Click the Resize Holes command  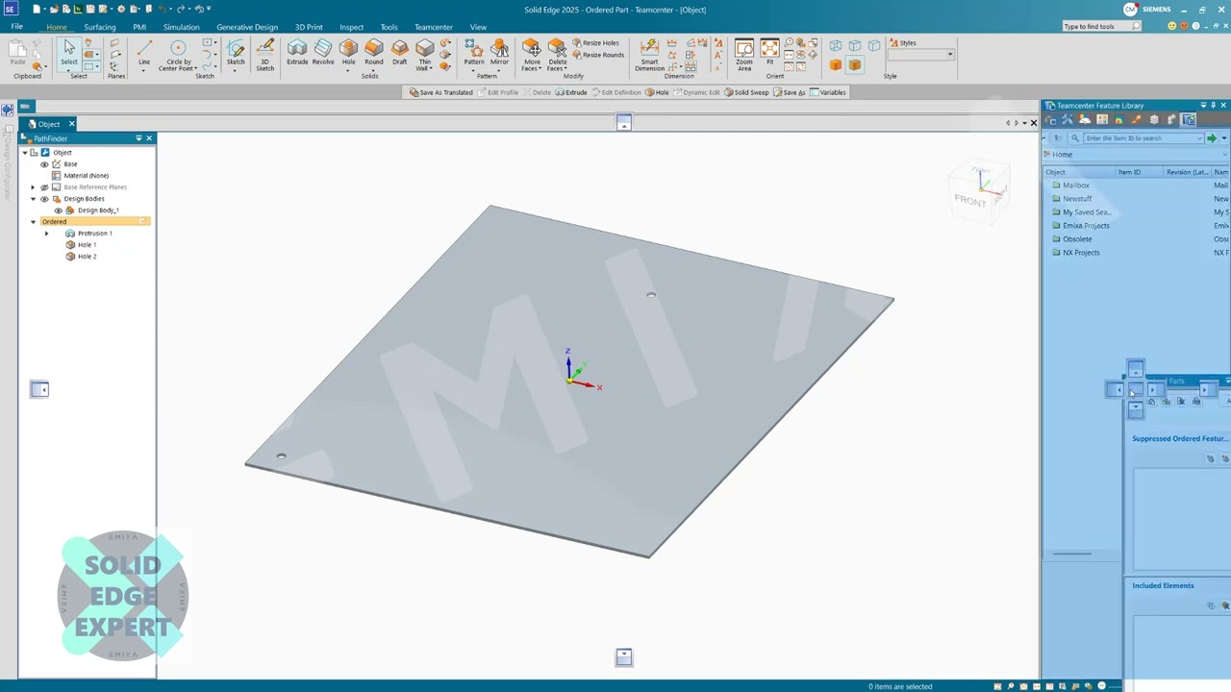click(x=595, y=43)
